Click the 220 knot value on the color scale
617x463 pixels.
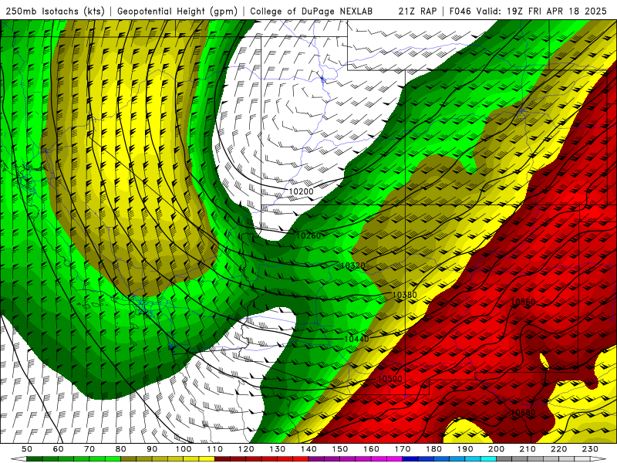(x=558, y=449)
